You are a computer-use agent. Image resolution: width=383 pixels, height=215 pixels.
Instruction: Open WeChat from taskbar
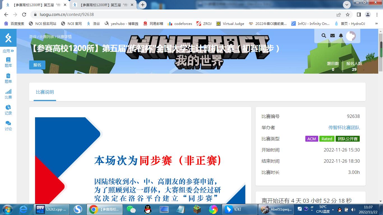pos(131,209)
